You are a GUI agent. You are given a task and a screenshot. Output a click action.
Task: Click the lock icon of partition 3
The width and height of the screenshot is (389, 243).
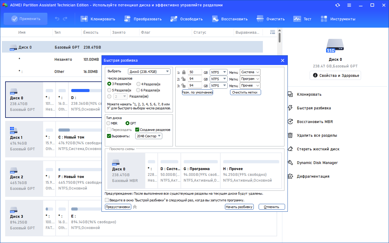tap(183, 86)
